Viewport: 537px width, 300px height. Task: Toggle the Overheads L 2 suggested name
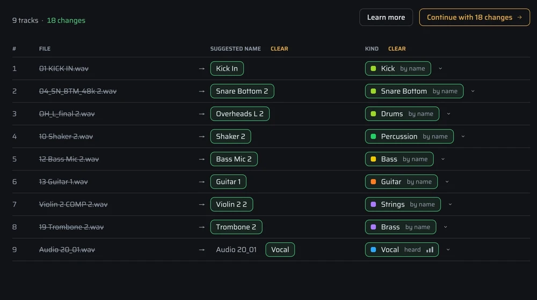[x=240, y=114]
